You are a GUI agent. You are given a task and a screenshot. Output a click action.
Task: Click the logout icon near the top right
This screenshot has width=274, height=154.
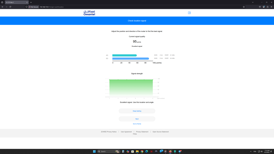189,13
